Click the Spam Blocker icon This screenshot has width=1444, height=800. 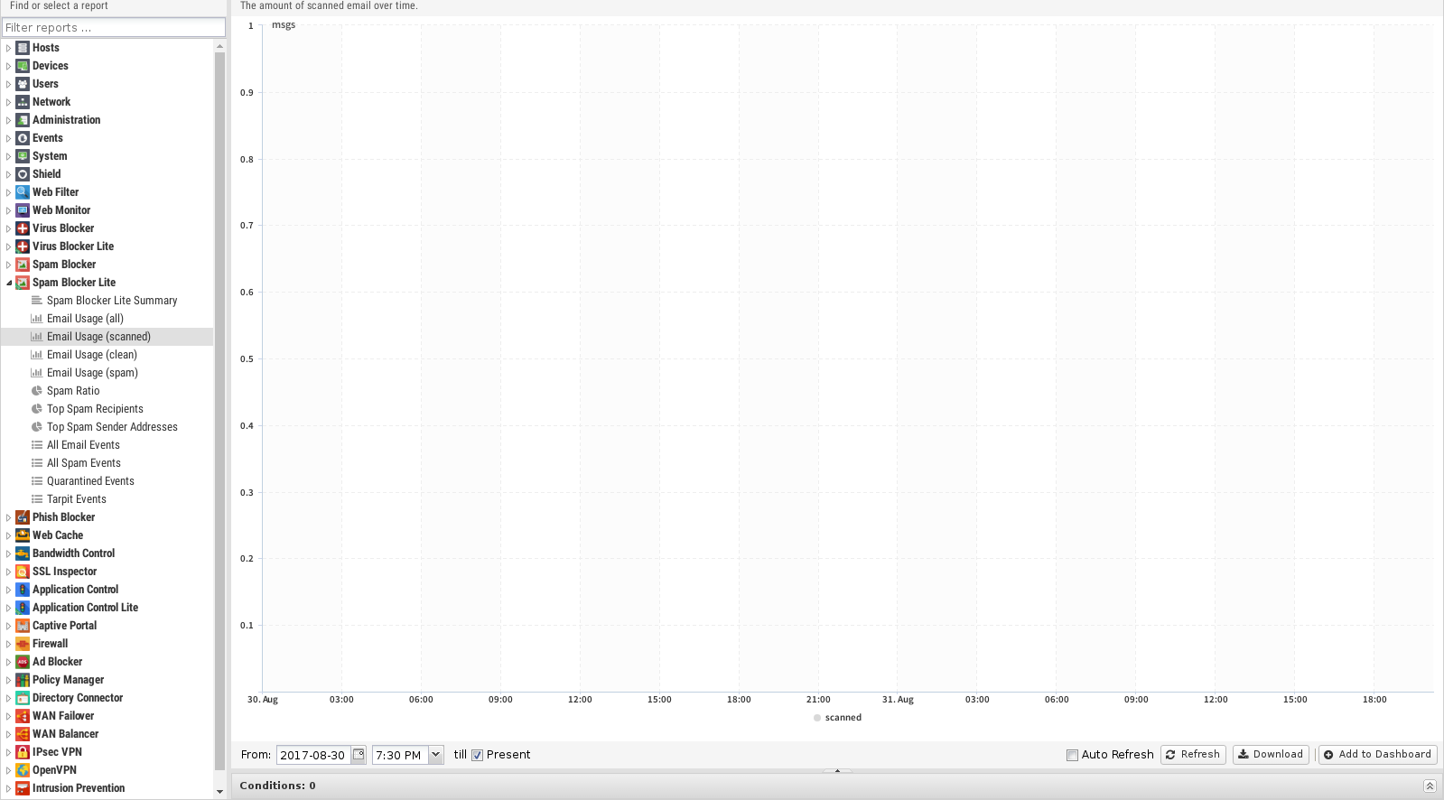pyautogui.click(x=23, y=265)
